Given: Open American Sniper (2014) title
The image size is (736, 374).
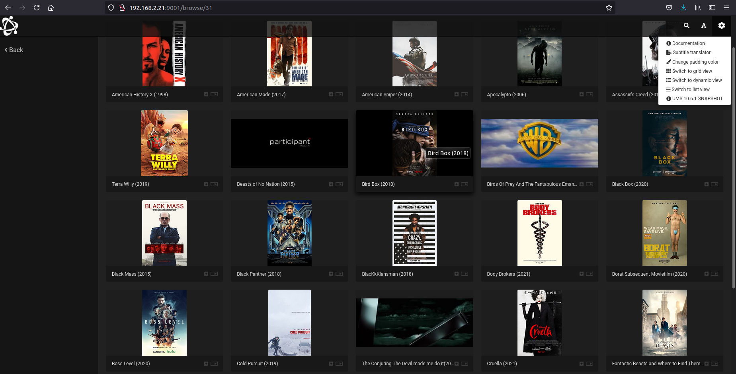Looking at the screenshot, I should tap(387, 95).
